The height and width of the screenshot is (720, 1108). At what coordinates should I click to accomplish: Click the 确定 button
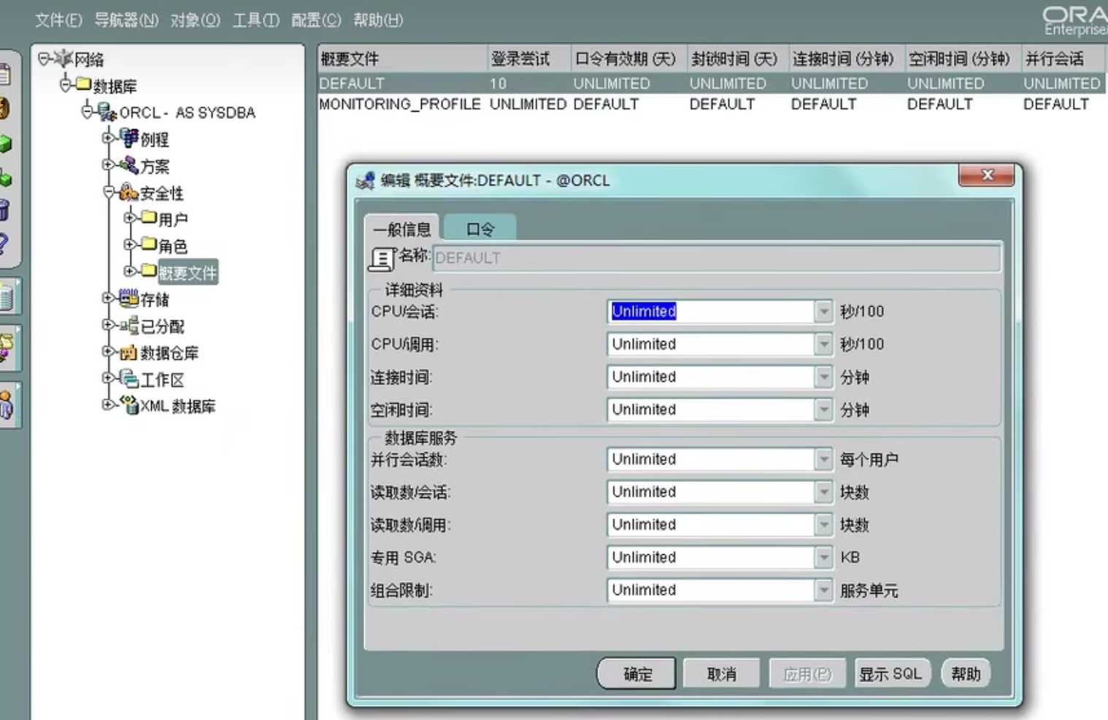click(x=637, y=673)
